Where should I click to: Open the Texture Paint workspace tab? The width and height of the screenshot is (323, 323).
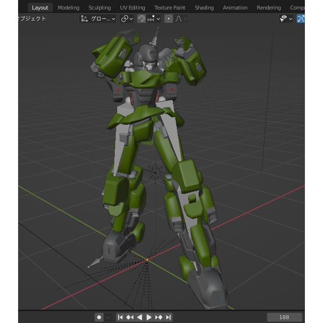pyautogui.click(x=170, y=8)
